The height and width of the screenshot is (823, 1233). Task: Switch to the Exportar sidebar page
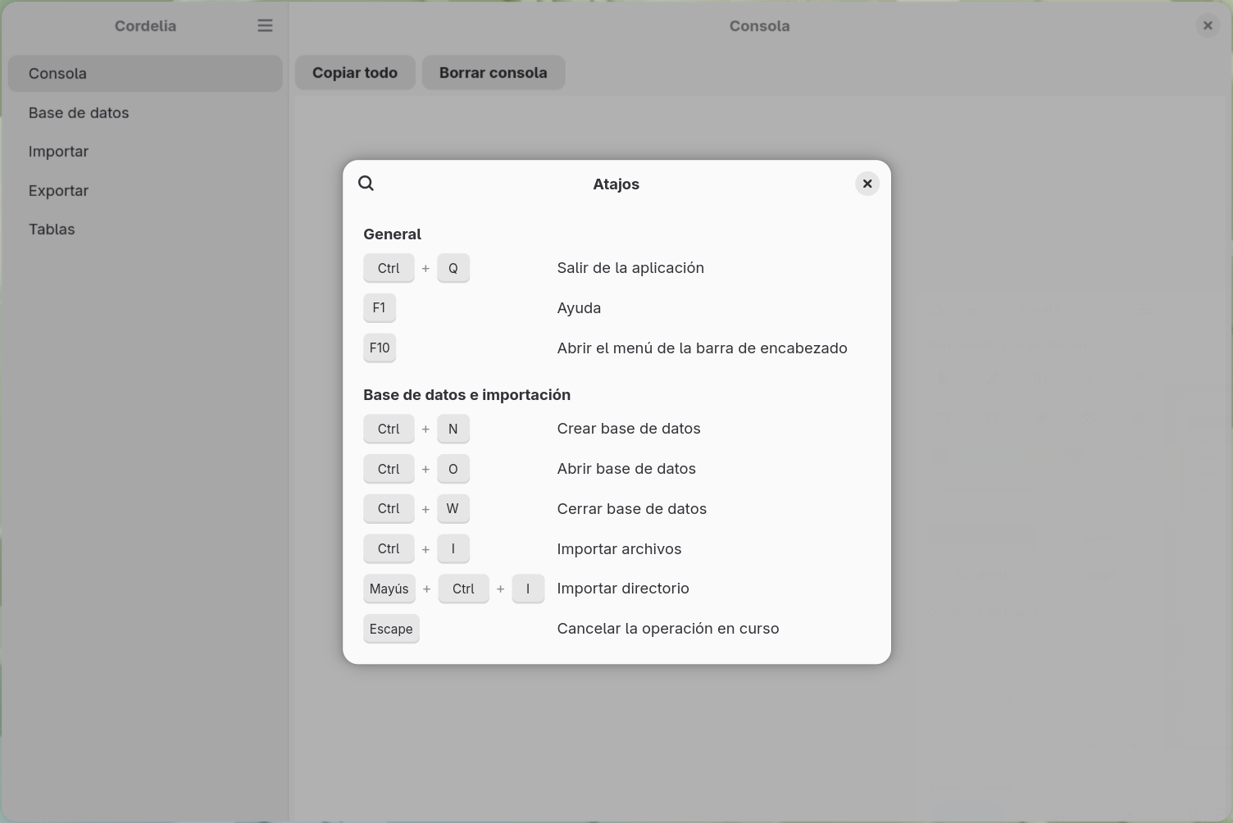[145, 191]
